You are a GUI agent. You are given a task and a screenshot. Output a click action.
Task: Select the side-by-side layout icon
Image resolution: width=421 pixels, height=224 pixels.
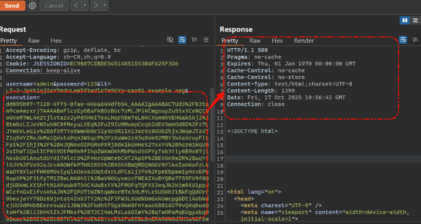pyautogui.click(x=405, y=21)
